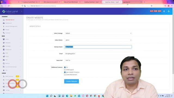Screen dimensions: 174x98
Task: Open the Windows Start menu
Action: 47,96
